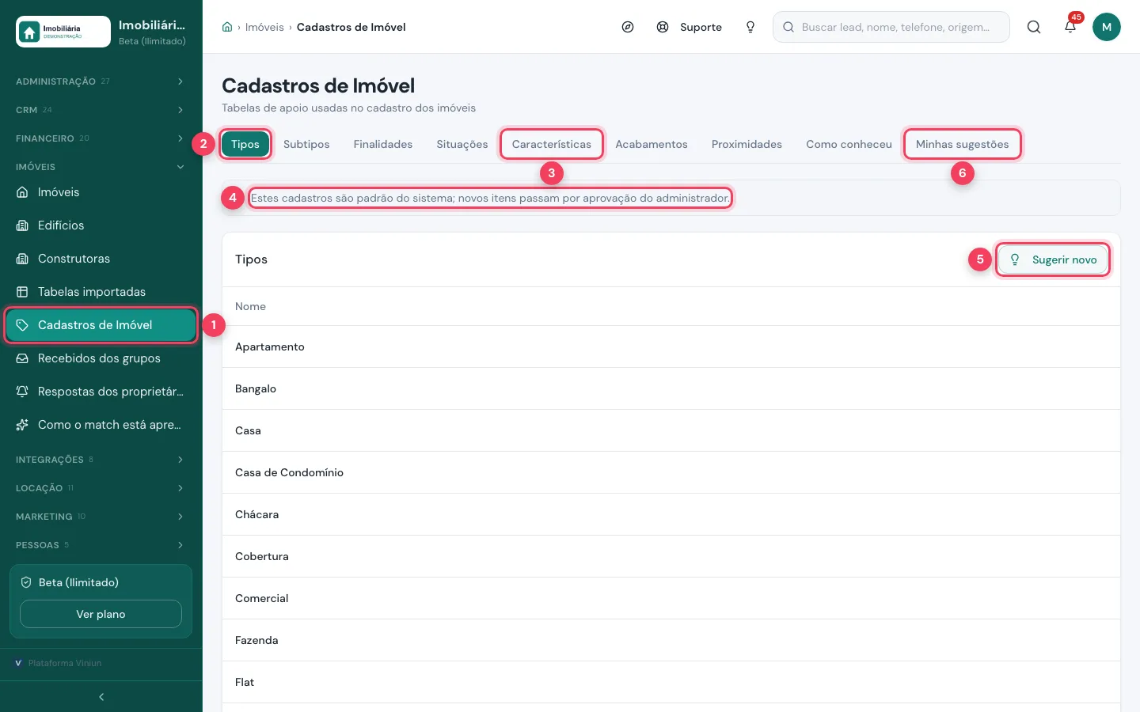Open notifications bell with 45 badge
1140x712 pixels.
[x=1070, y=27]
